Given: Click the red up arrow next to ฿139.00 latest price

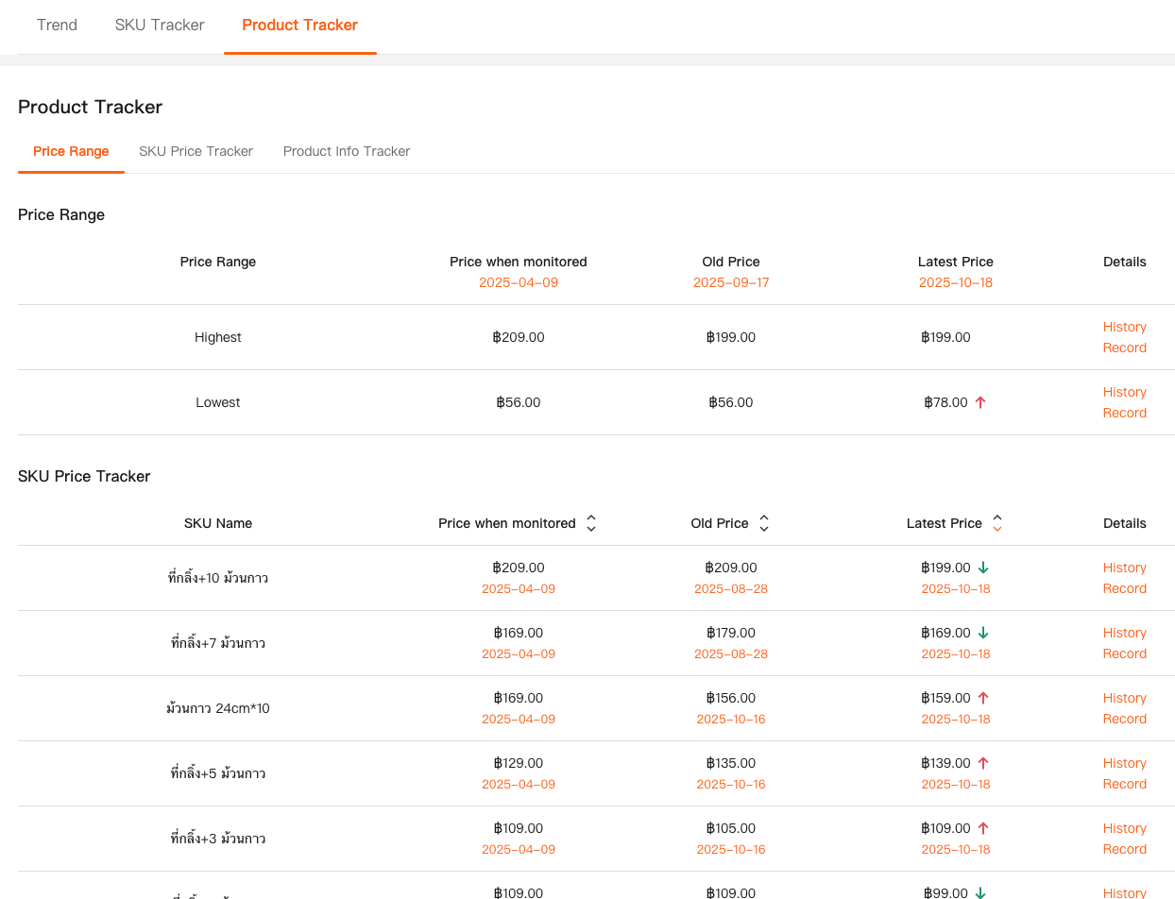Looking at the screenshot, I should pos(982,763).
